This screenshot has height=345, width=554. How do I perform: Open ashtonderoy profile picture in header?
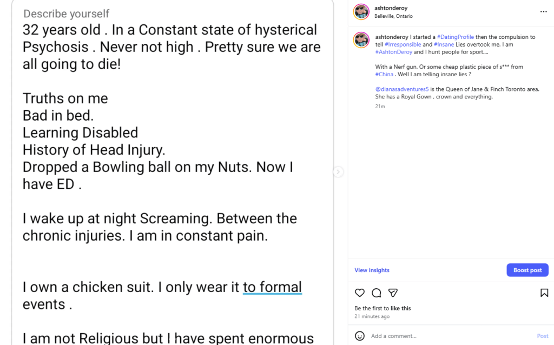361,12
